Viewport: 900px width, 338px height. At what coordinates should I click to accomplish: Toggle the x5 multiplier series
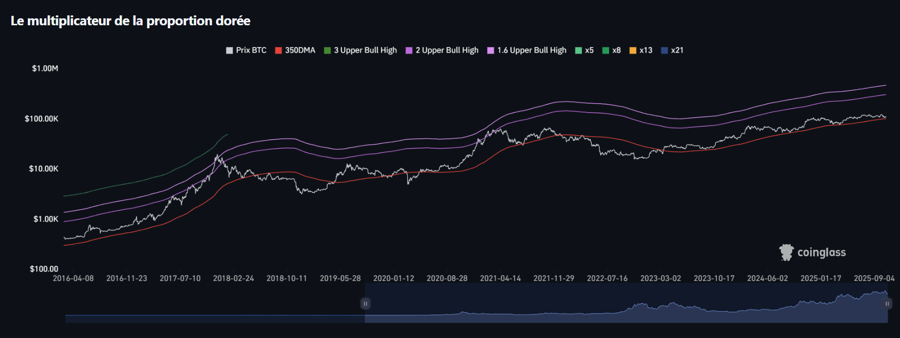[584, 50]
